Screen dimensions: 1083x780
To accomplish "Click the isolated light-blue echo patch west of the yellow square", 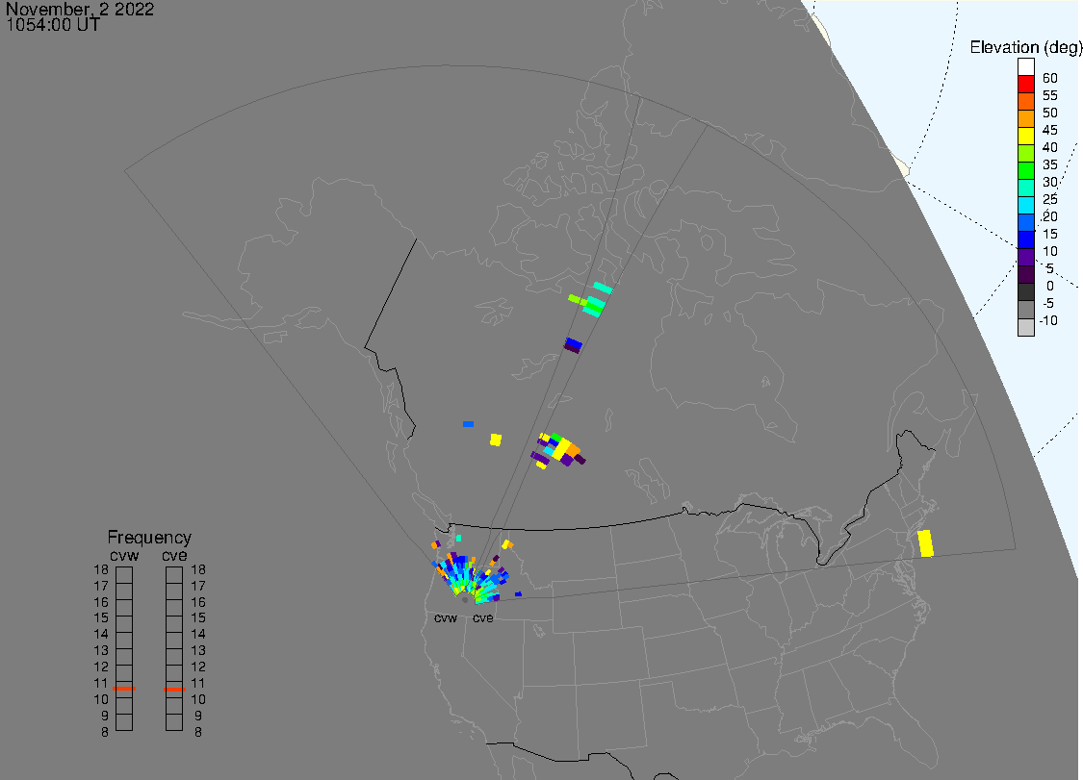I will (x=468, y=424).
